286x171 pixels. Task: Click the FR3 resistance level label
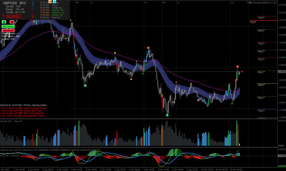click(261, 18)
